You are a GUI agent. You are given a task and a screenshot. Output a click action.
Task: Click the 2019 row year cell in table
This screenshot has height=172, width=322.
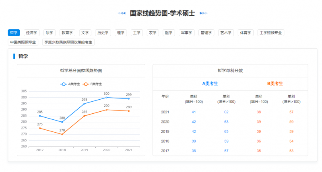pos(165,131)
